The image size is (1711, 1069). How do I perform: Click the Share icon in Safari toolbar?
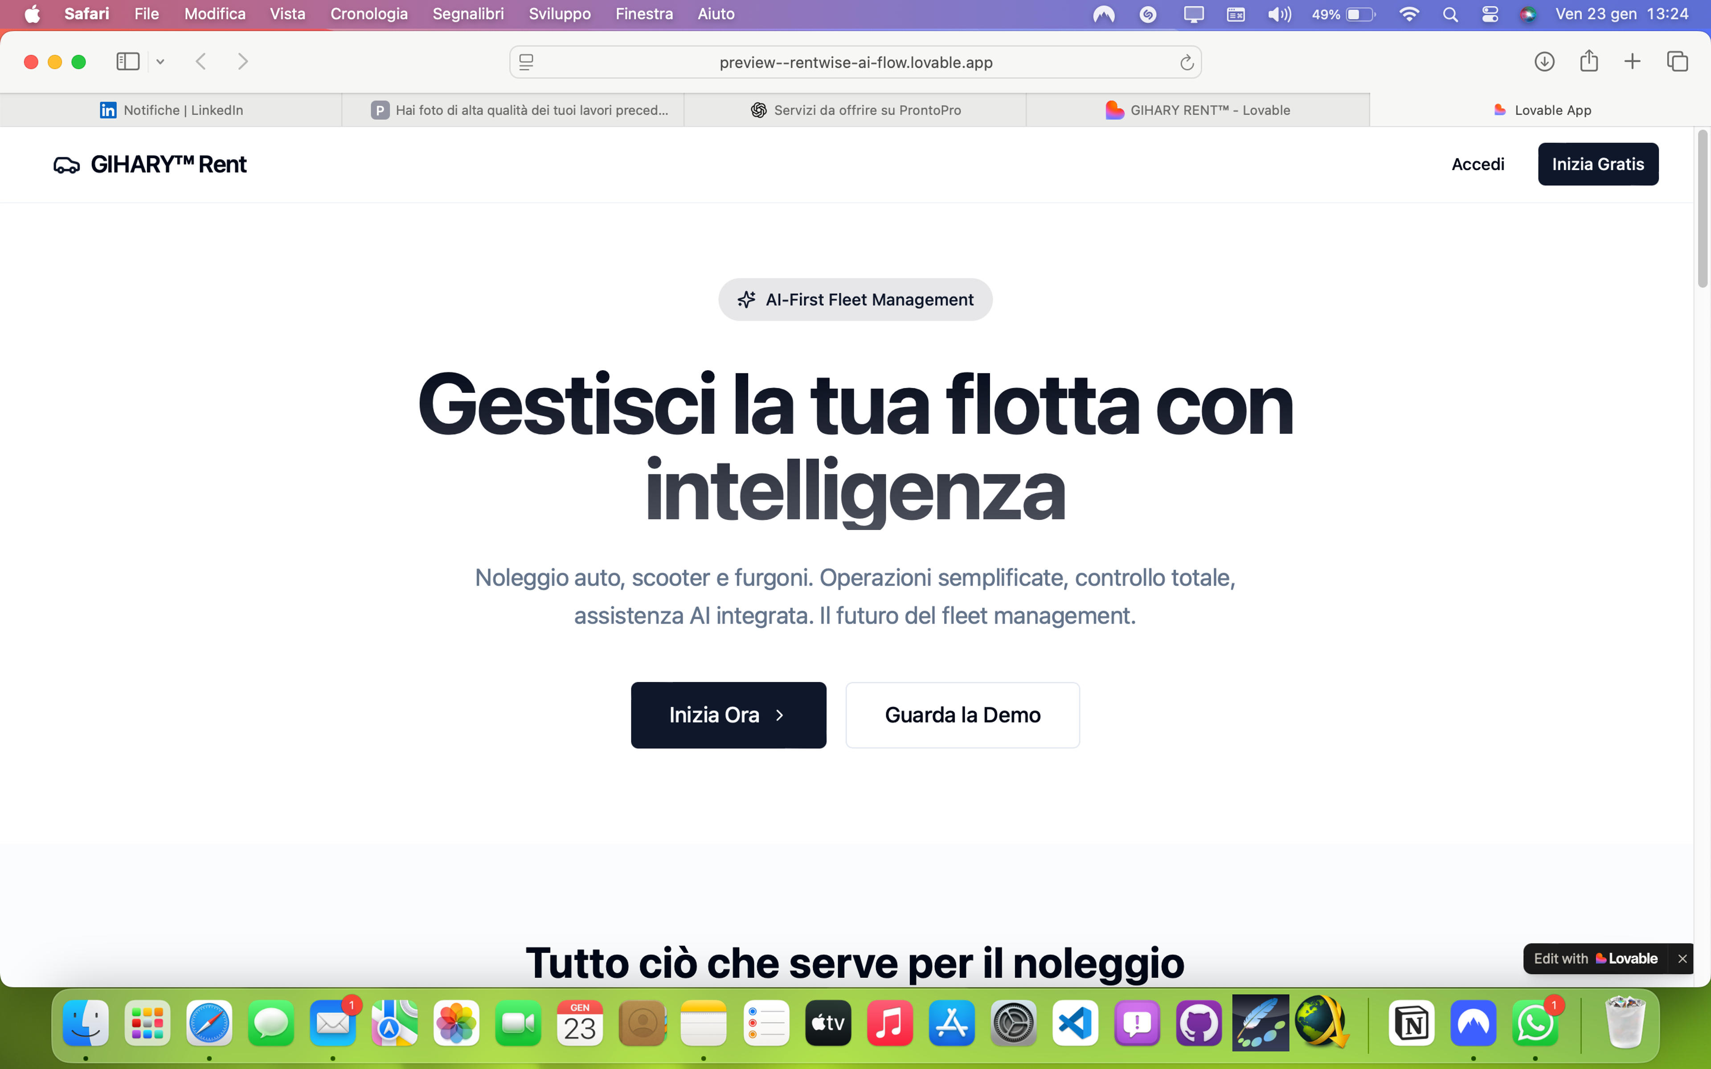[1588, 61]
